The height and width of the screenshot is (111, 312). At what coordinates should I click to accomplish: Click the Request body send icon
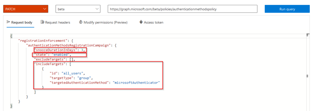pos(8,22)
